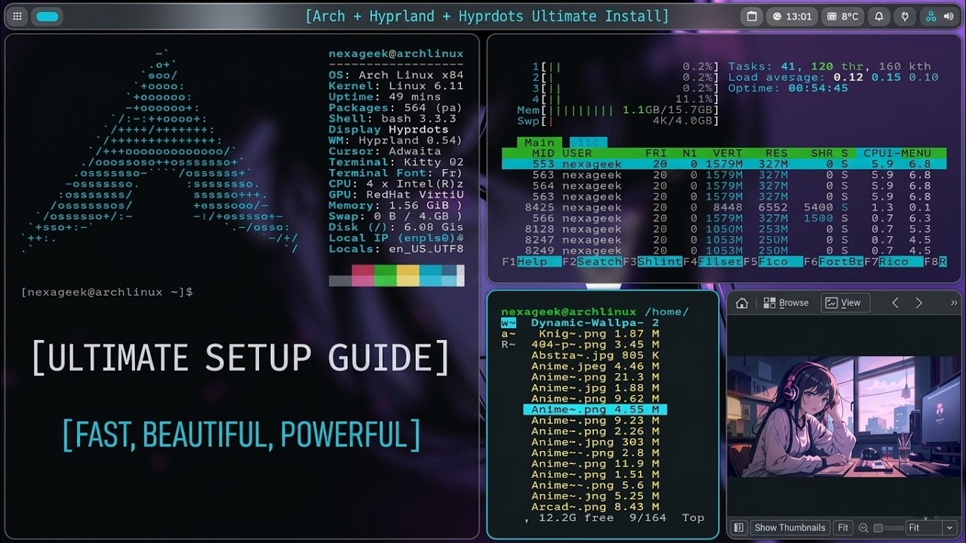Select the active workspace indicator pill
966x543 pixels.
coord(48,16)
